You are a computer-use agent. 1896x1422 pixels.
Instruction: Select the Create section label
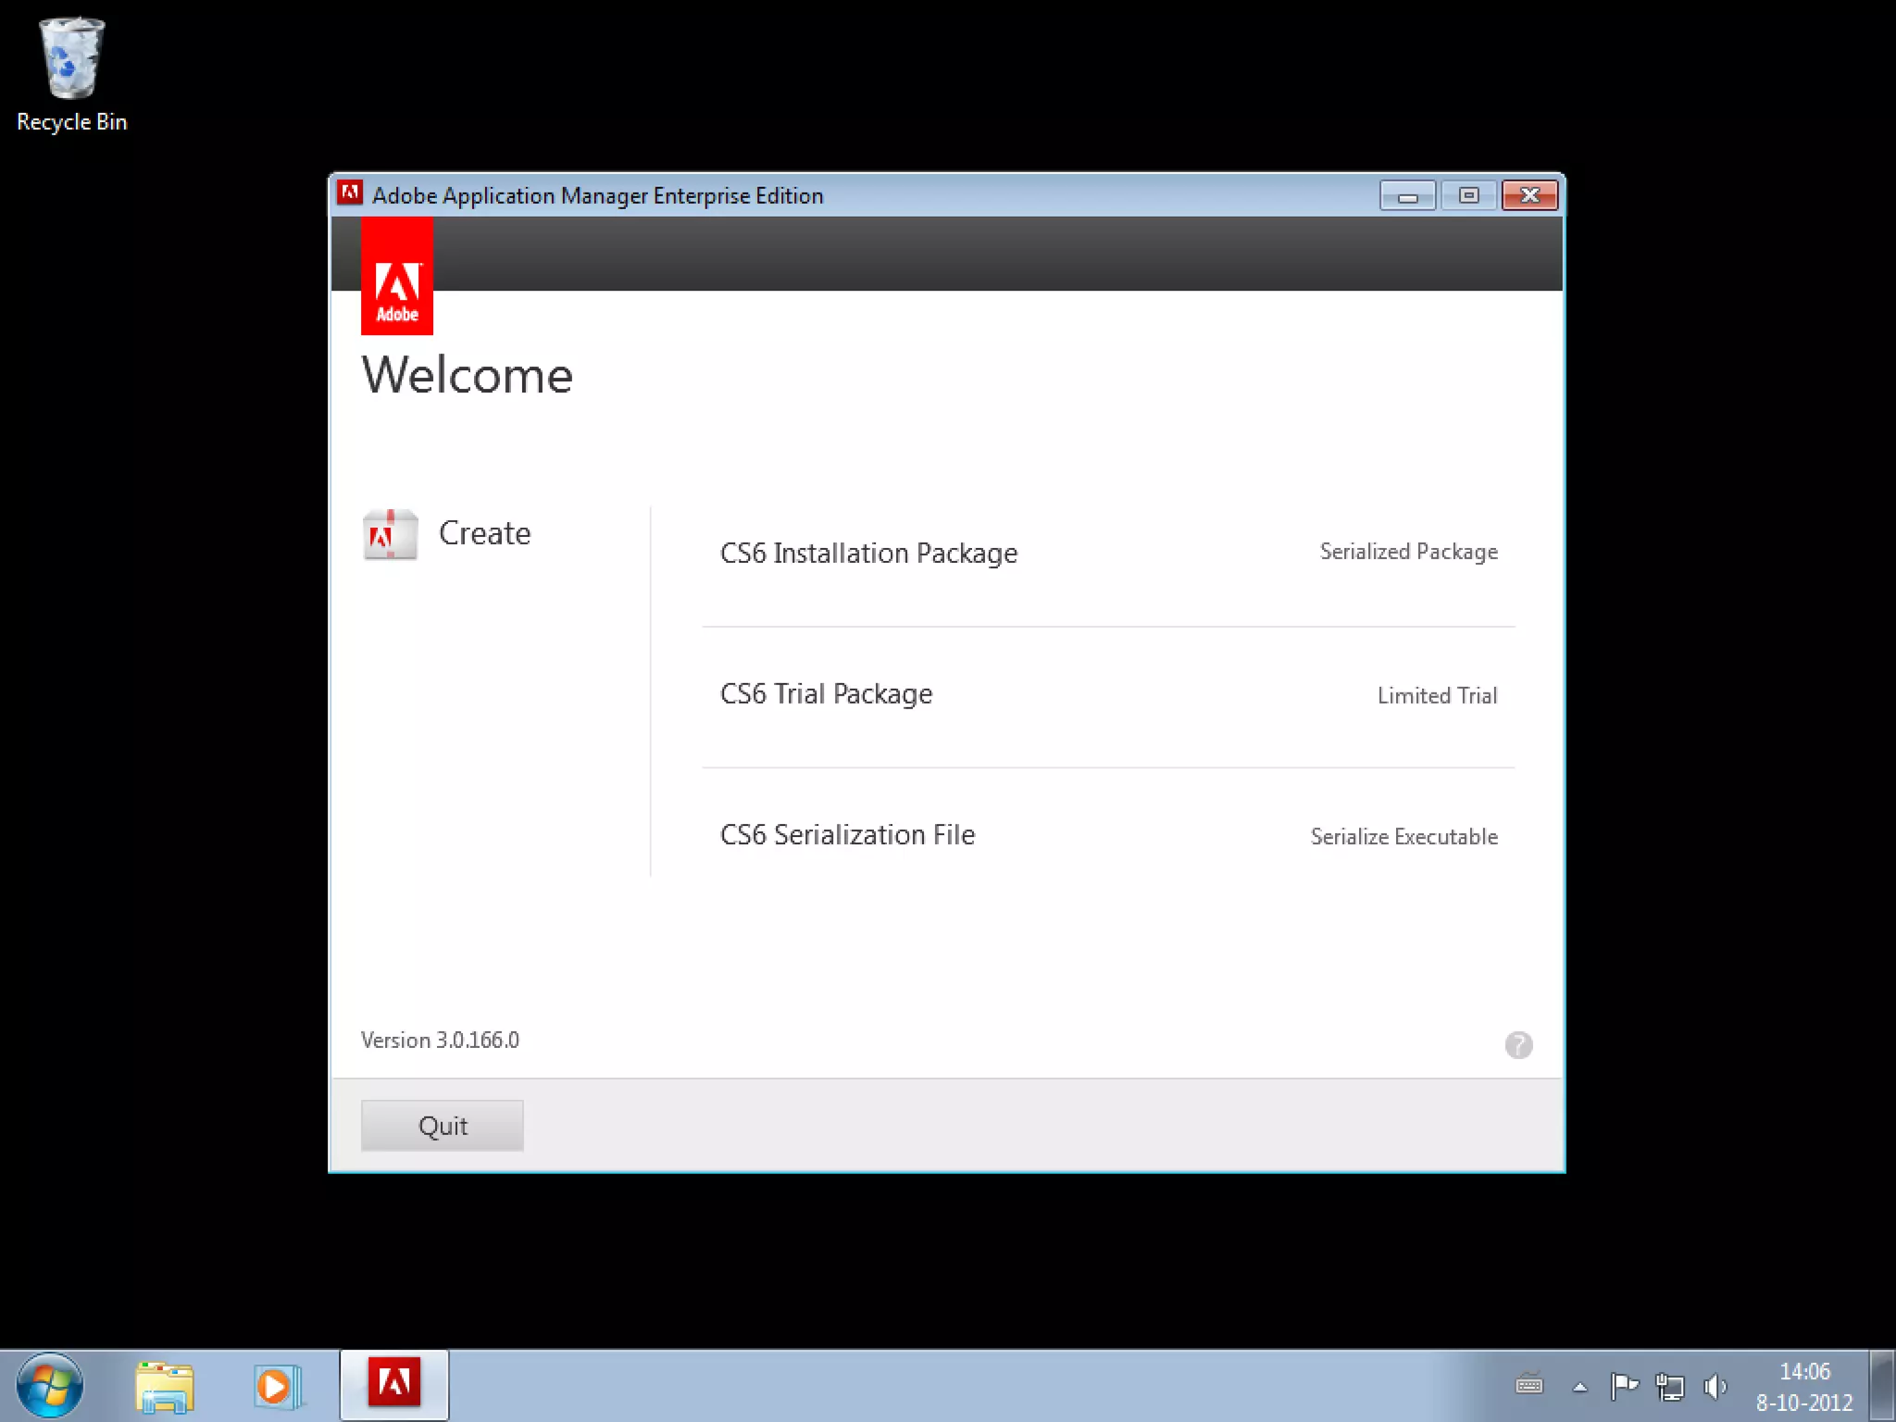tap(484, 533)
